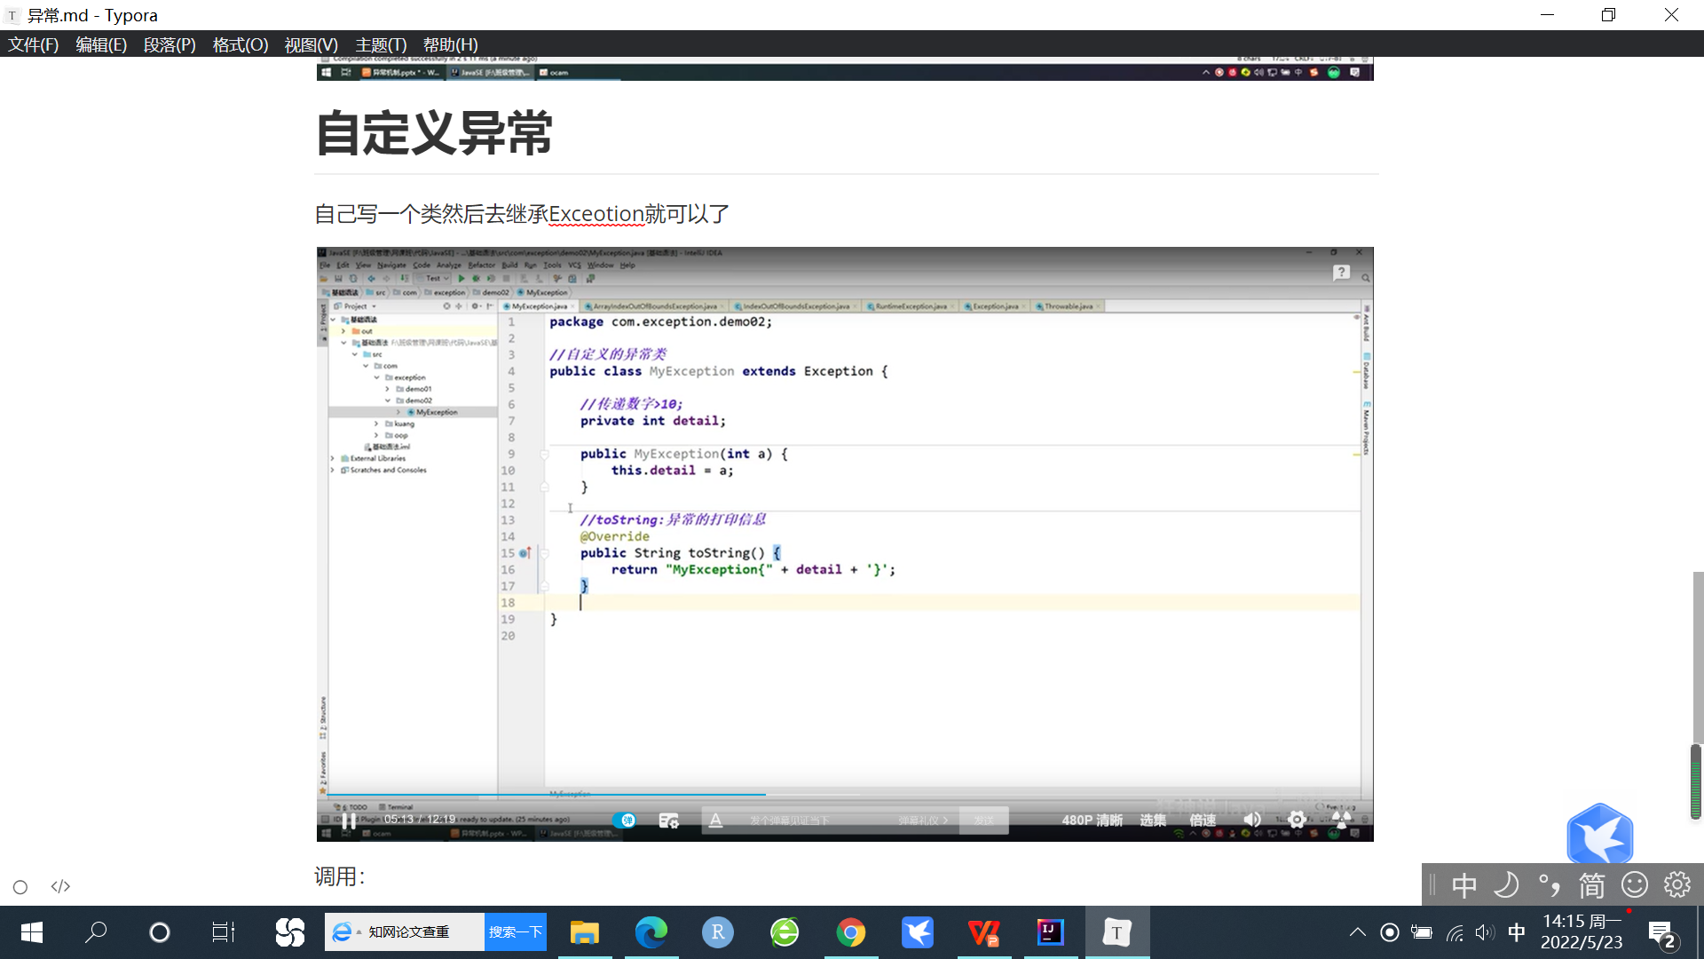Click the embedded IDE screenshot image

[844, 543]
